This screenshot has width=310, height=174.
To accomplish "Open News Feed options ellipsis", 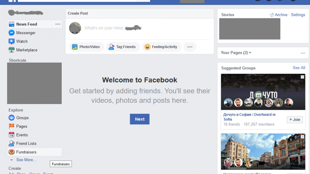I will point(58,24).
